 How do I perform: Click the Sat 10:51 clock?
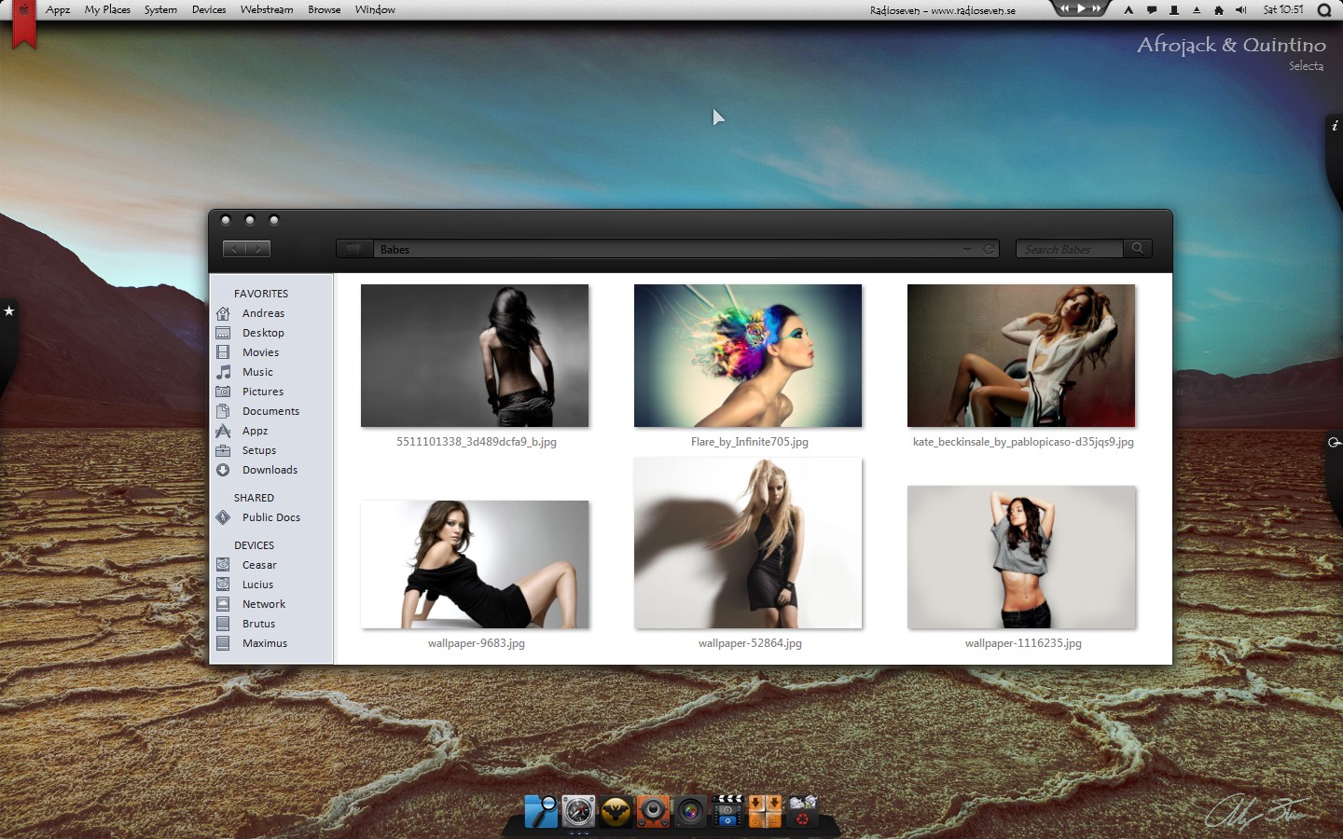pyautogui.click(x=1283, y=9)
